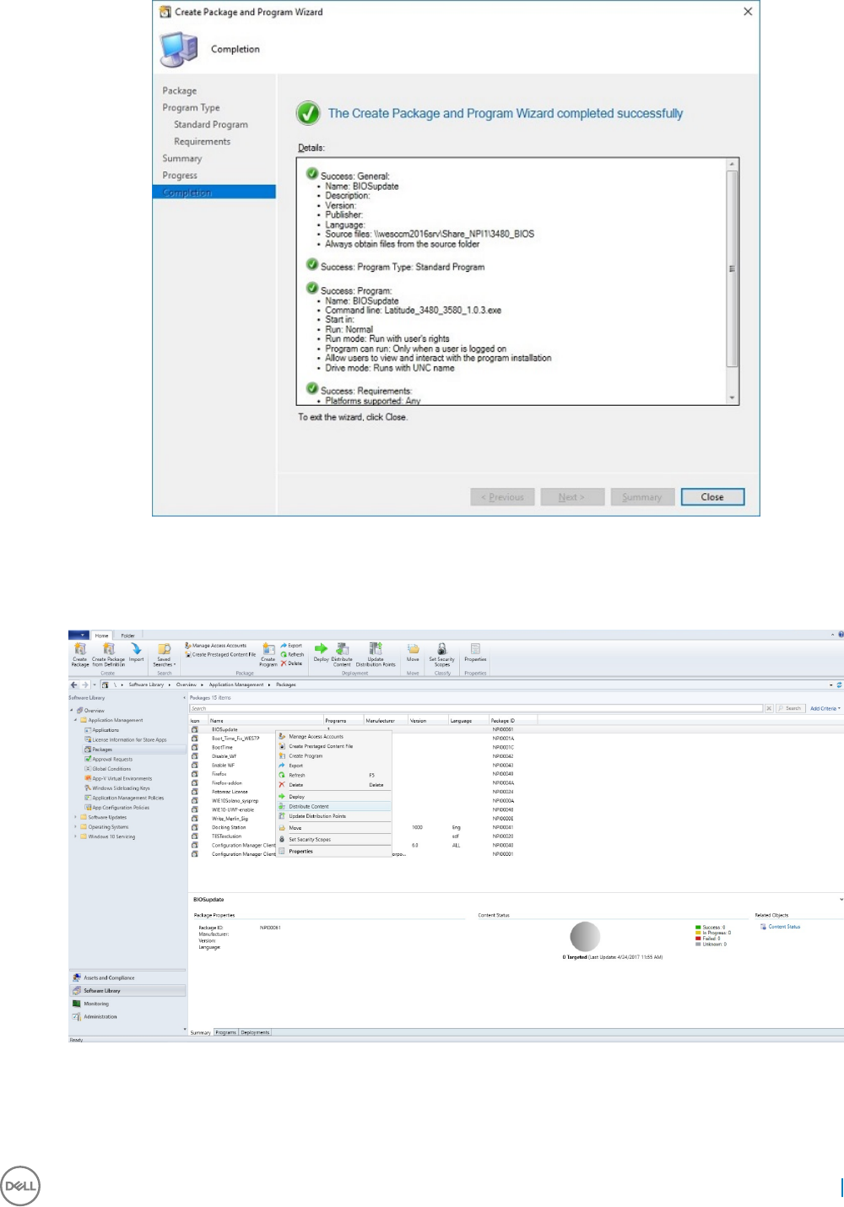The height and width of the screenshot is (1207, 844).
Task: Click the Create Program ribbon icon
Action: click(x=268, y=654)
